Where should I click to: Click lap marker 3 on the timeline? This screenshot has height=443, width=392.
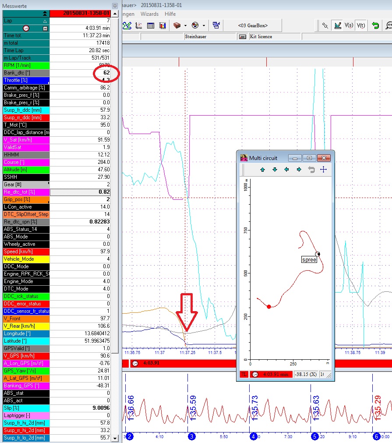click(x=191, y=437)
